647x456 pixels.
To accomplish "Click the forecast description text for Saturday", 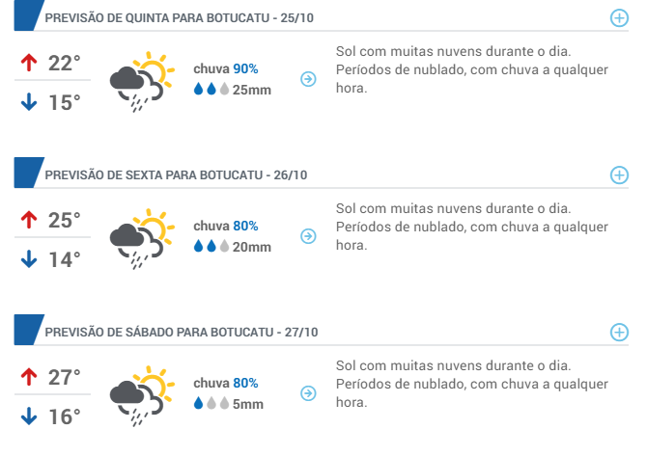I will pyautogui.click(x=471, y=384).
